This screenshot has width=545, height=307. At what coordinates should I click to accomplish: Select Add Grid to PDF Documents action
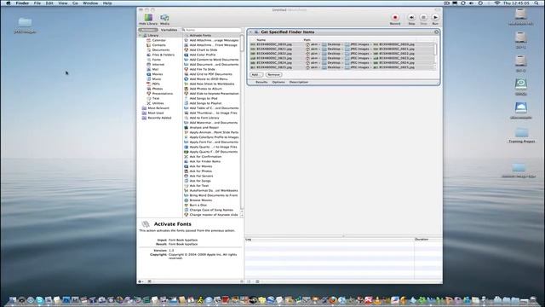[x=211, y=74]
